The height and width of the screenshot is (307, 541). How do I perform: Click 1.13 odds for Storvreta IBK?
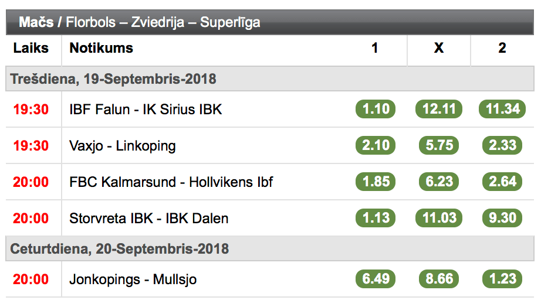(376, 218)
